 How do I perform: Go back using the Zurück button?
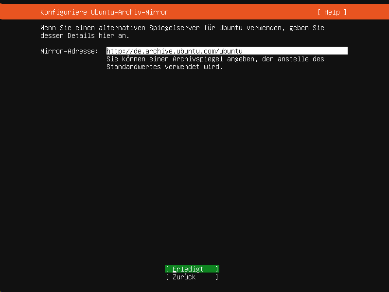pos(192,277)
